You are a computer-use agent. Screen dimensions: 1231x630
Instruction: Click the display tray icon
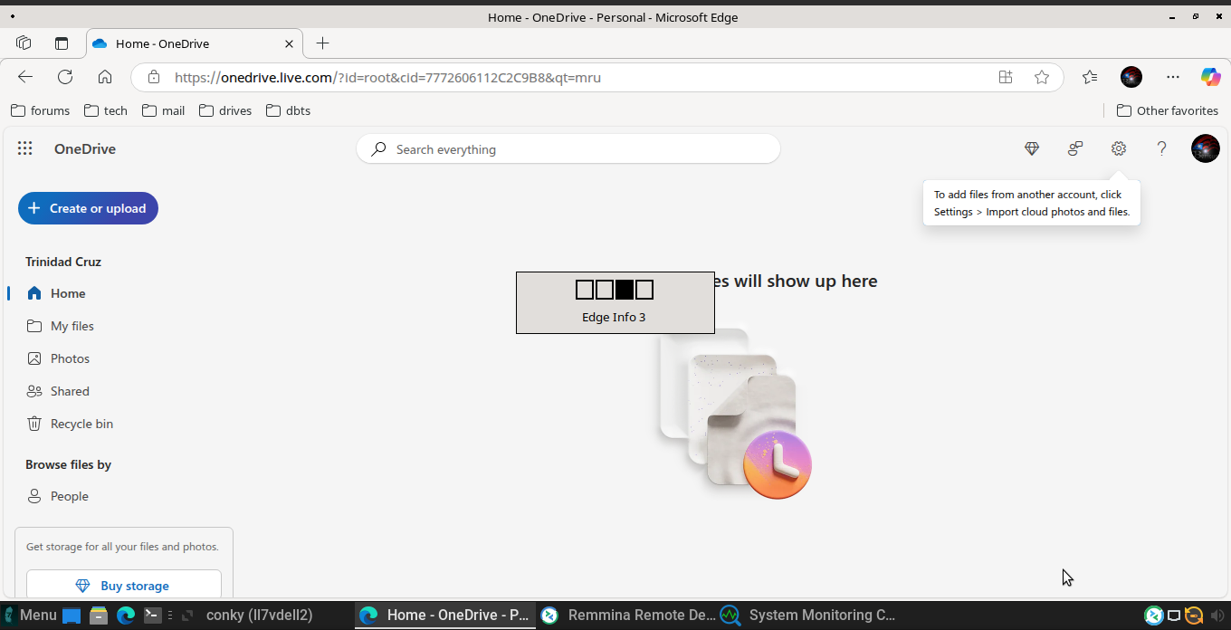point(1174,616)
